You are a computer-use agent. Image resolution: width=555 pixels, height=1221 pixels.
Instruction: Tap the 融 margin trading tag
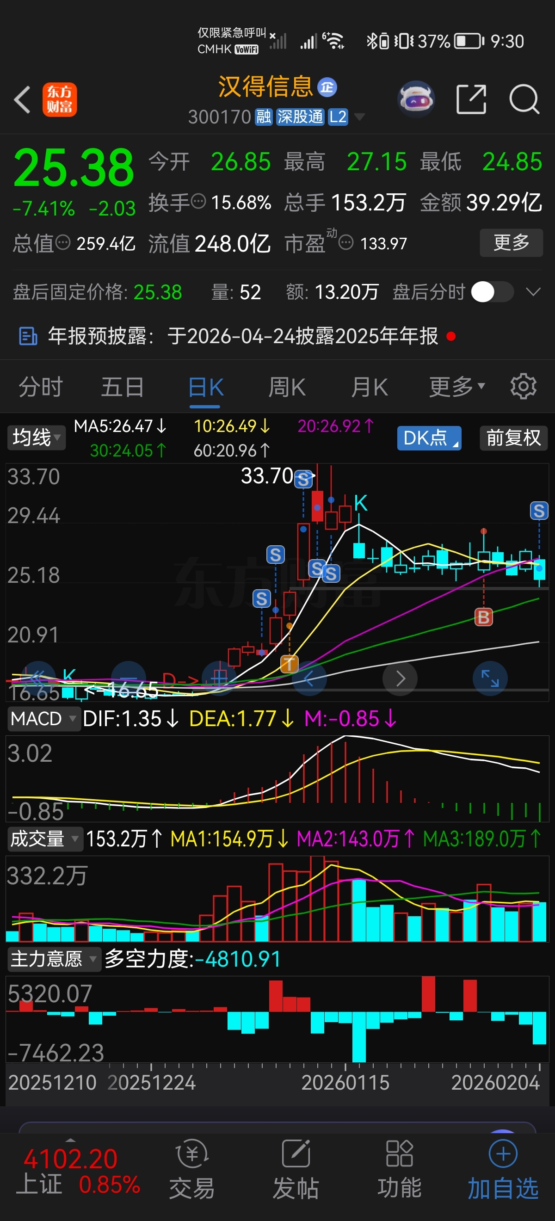tap(264, 117)
